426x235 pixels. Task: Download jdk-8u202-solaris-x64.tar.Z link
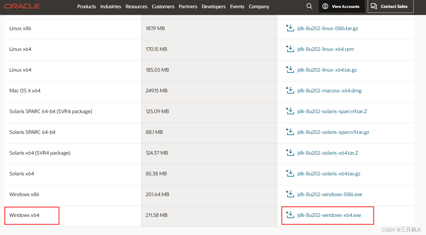(x=328, y=153)
